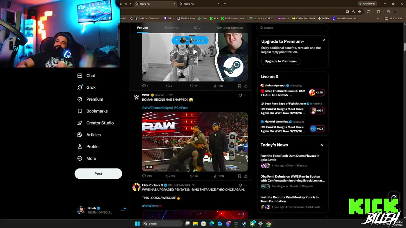Switch to the BAU tab

click(x=197, y=28)
